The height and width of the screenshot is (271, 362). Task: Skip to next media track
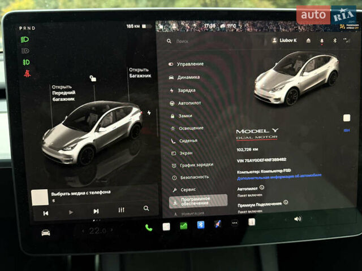pyautogui.click(x=96, y=211)
